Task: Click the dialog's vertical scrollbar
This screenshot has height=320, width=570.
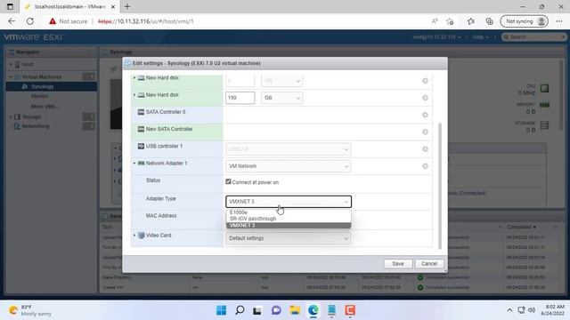Action: [x=440, y=186]
